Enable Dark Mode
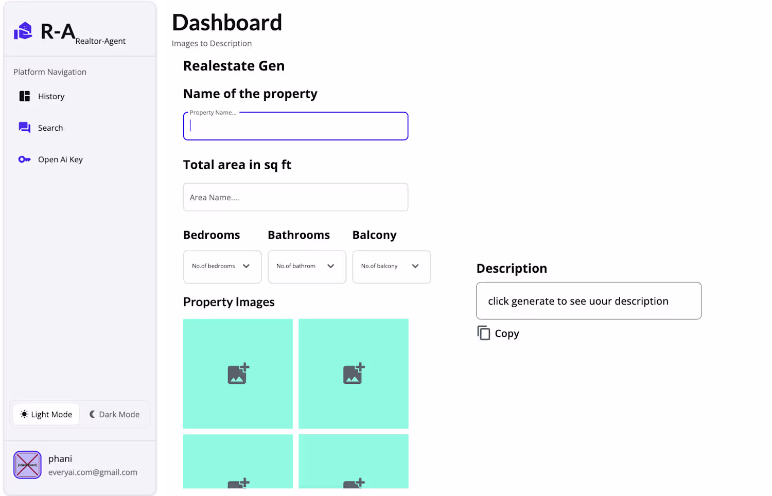 (x=115, y=414)
